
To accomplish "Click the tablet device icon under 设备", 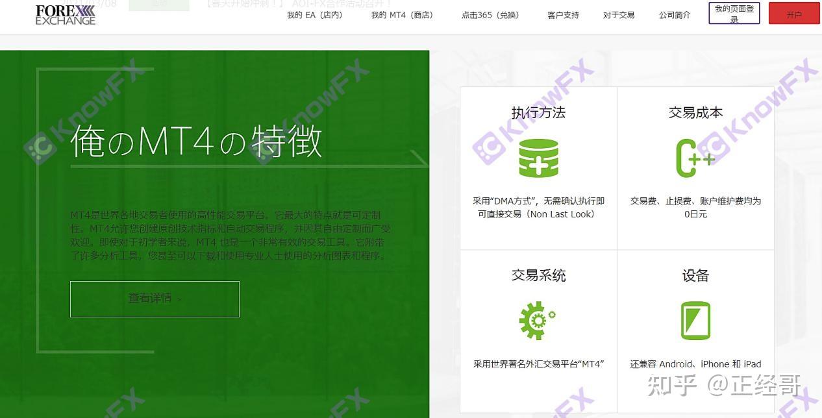I will (695, 319).
